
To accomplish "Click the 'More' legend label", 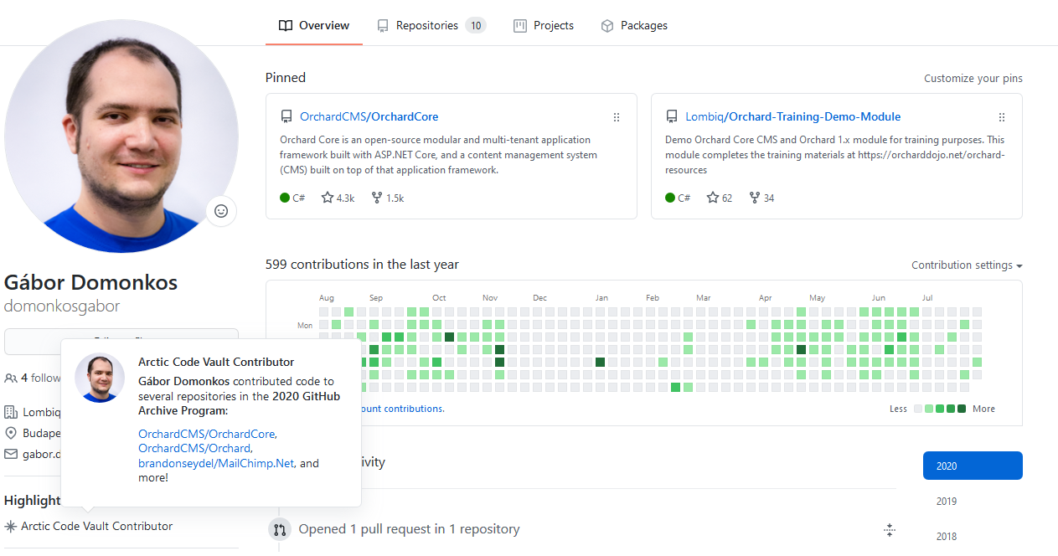I will click(984, 409).
